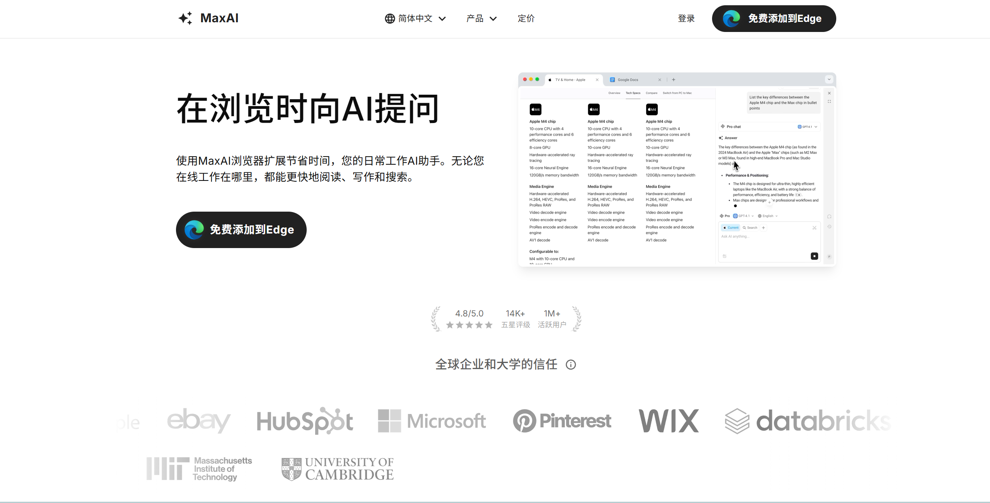
Task: Click the WIX logo
Action: point(669,421)
